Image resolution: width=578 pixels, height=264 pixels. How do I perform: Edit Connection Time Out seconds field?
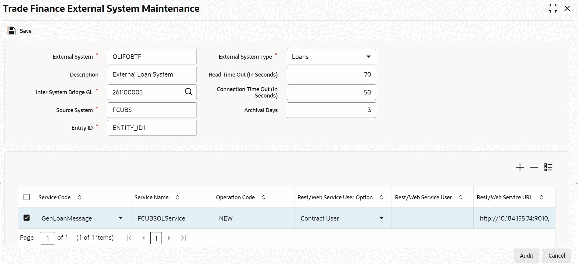(332, 92)
